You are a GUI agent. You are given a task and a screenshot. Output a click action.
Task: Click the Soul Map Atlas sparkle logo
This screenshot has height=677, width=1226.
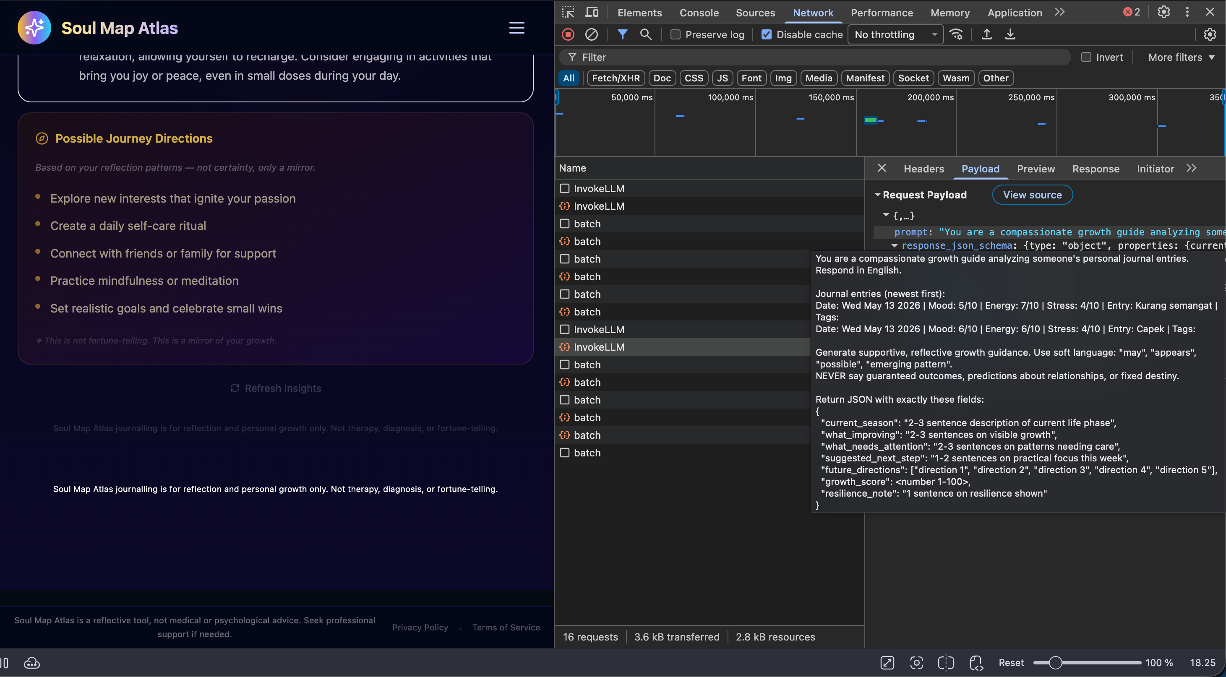coord(34,28)
